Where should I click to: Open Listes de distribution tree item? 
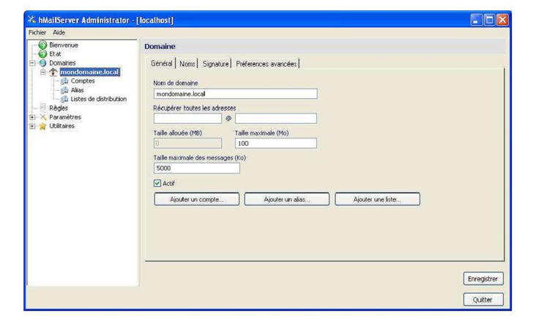(x=98, y=99)
